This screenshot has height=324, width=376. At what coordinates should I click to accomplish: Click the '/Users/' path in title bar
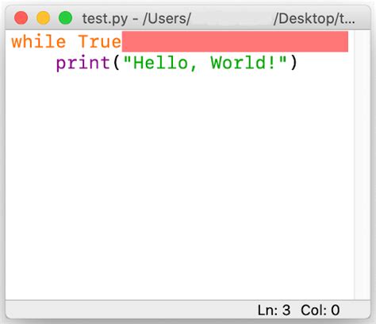coord(167,19)
